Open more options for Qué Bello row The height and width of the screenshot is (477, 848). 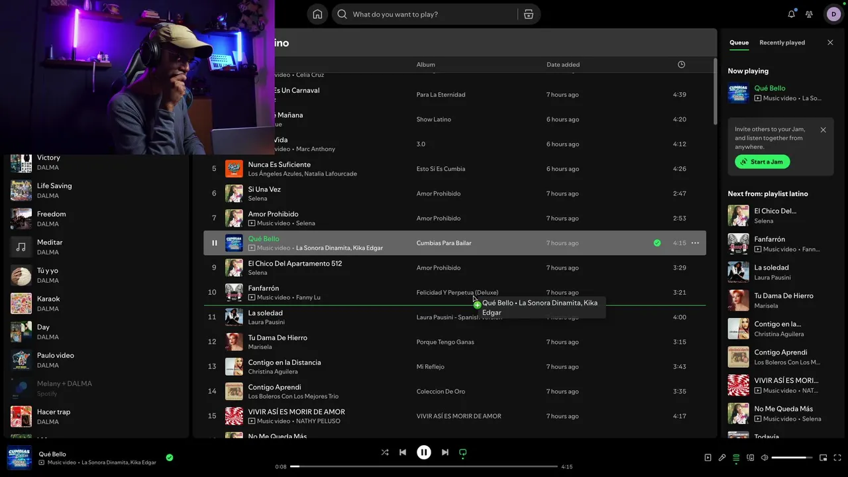pyautogui.click(x=695, y=243)
